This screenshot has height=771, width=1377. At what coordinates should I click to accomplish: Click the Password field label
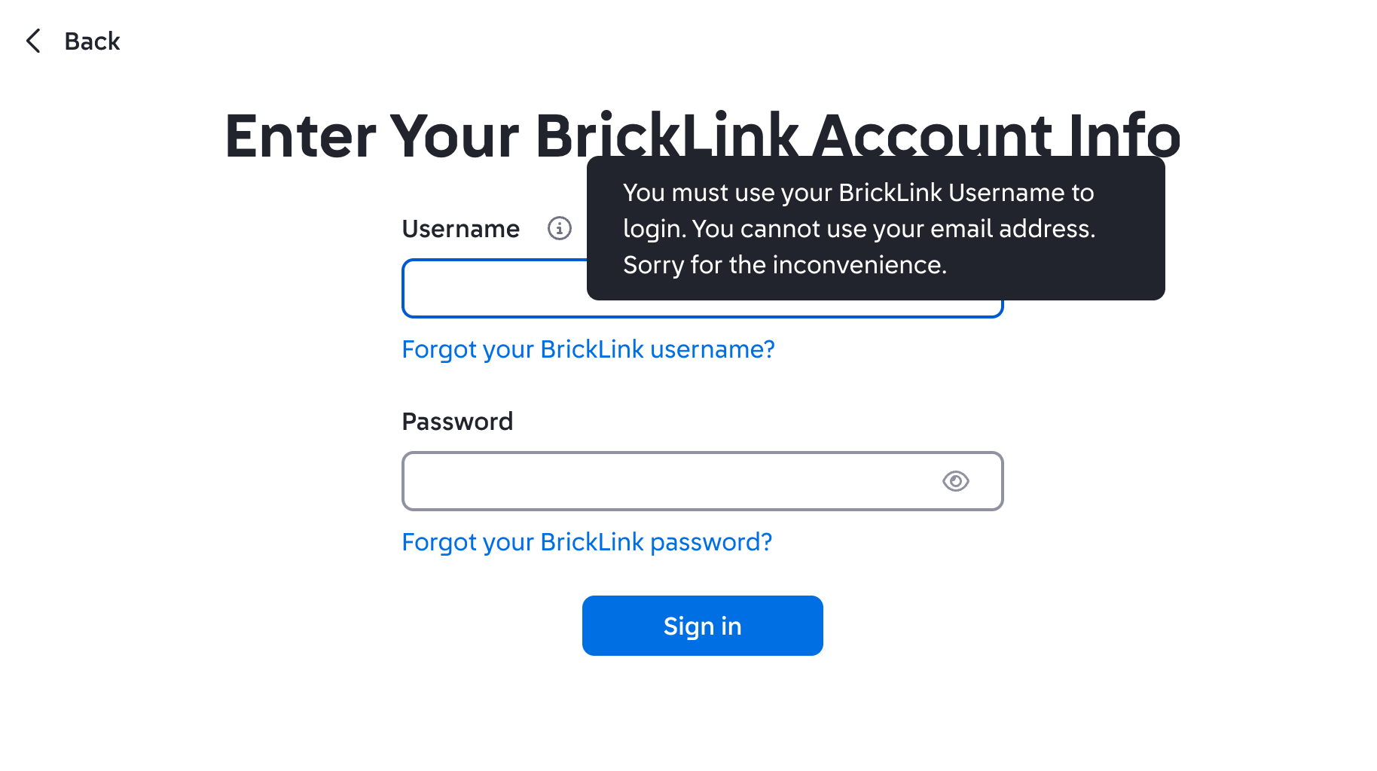click(x=457, y=422)
